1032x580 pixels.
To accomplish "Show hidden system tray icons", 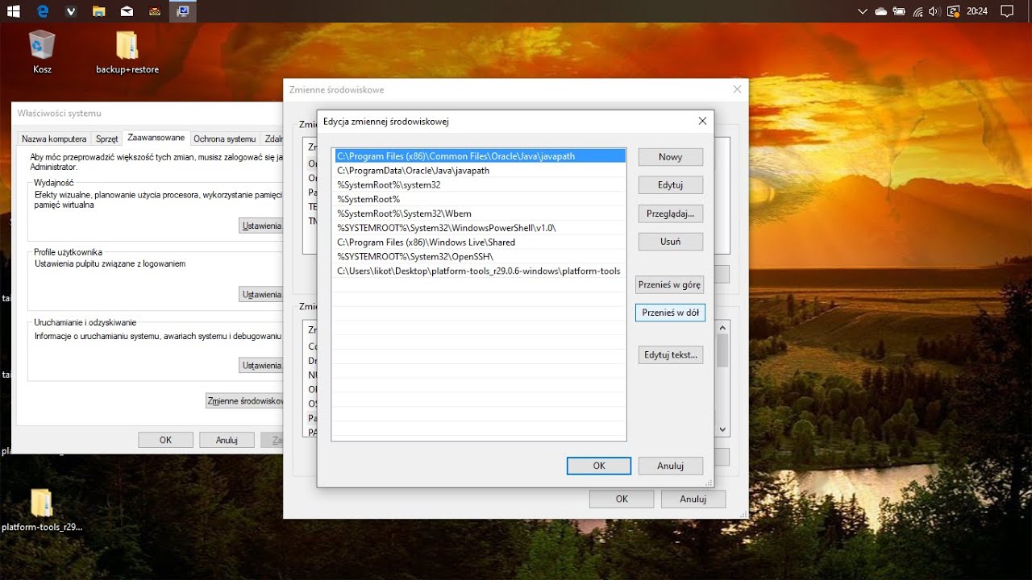I will point(863,11).
